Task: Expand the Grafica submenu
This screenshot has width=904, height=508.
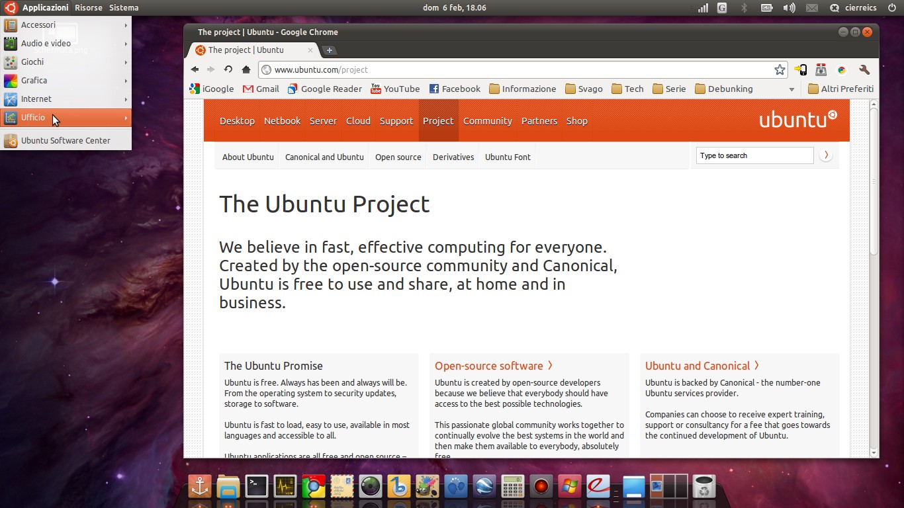Action: point(66,81)
